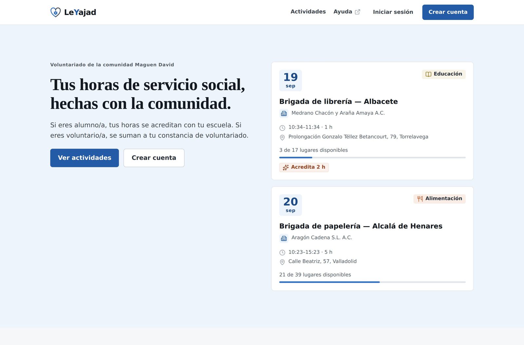Click the 3 de 17 lugares progress bar

click(x=372, y=157)
